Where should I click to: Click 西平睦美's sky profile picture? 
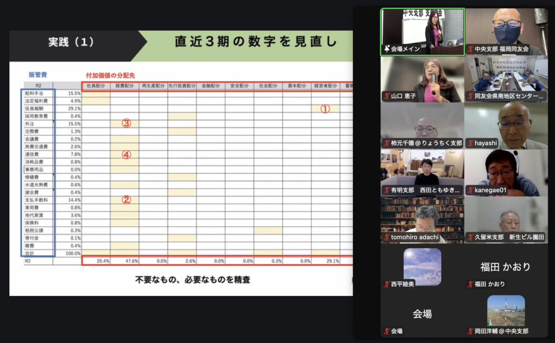(x=422, y=266)
